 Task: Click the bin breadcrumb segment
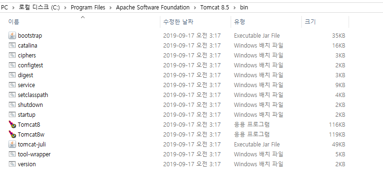244,8
